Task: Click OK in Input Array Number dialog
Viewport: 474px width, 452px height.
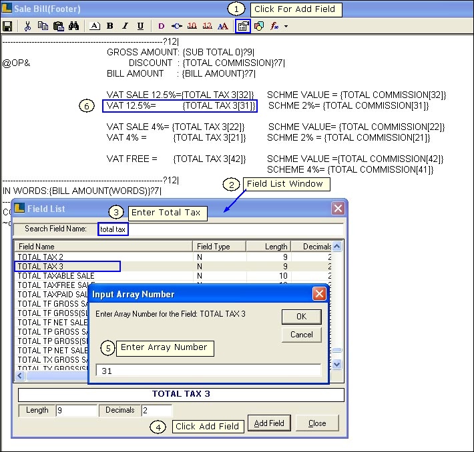Action: [301, 317]
